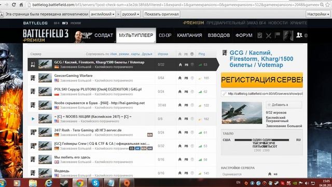Select the POLSKI Серуэр PLUTONU server
332x187 pixels.
[122, 91]
